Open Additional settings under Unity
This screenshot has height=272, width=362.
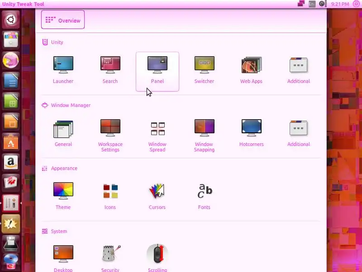[x=299, y=70]
